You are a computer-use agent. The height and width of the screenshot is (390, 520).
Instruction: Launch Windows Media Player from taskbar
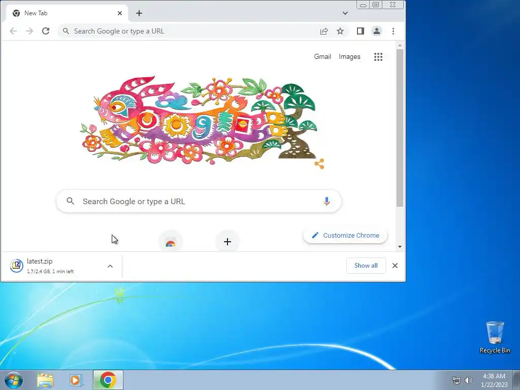tap(76, 380)
